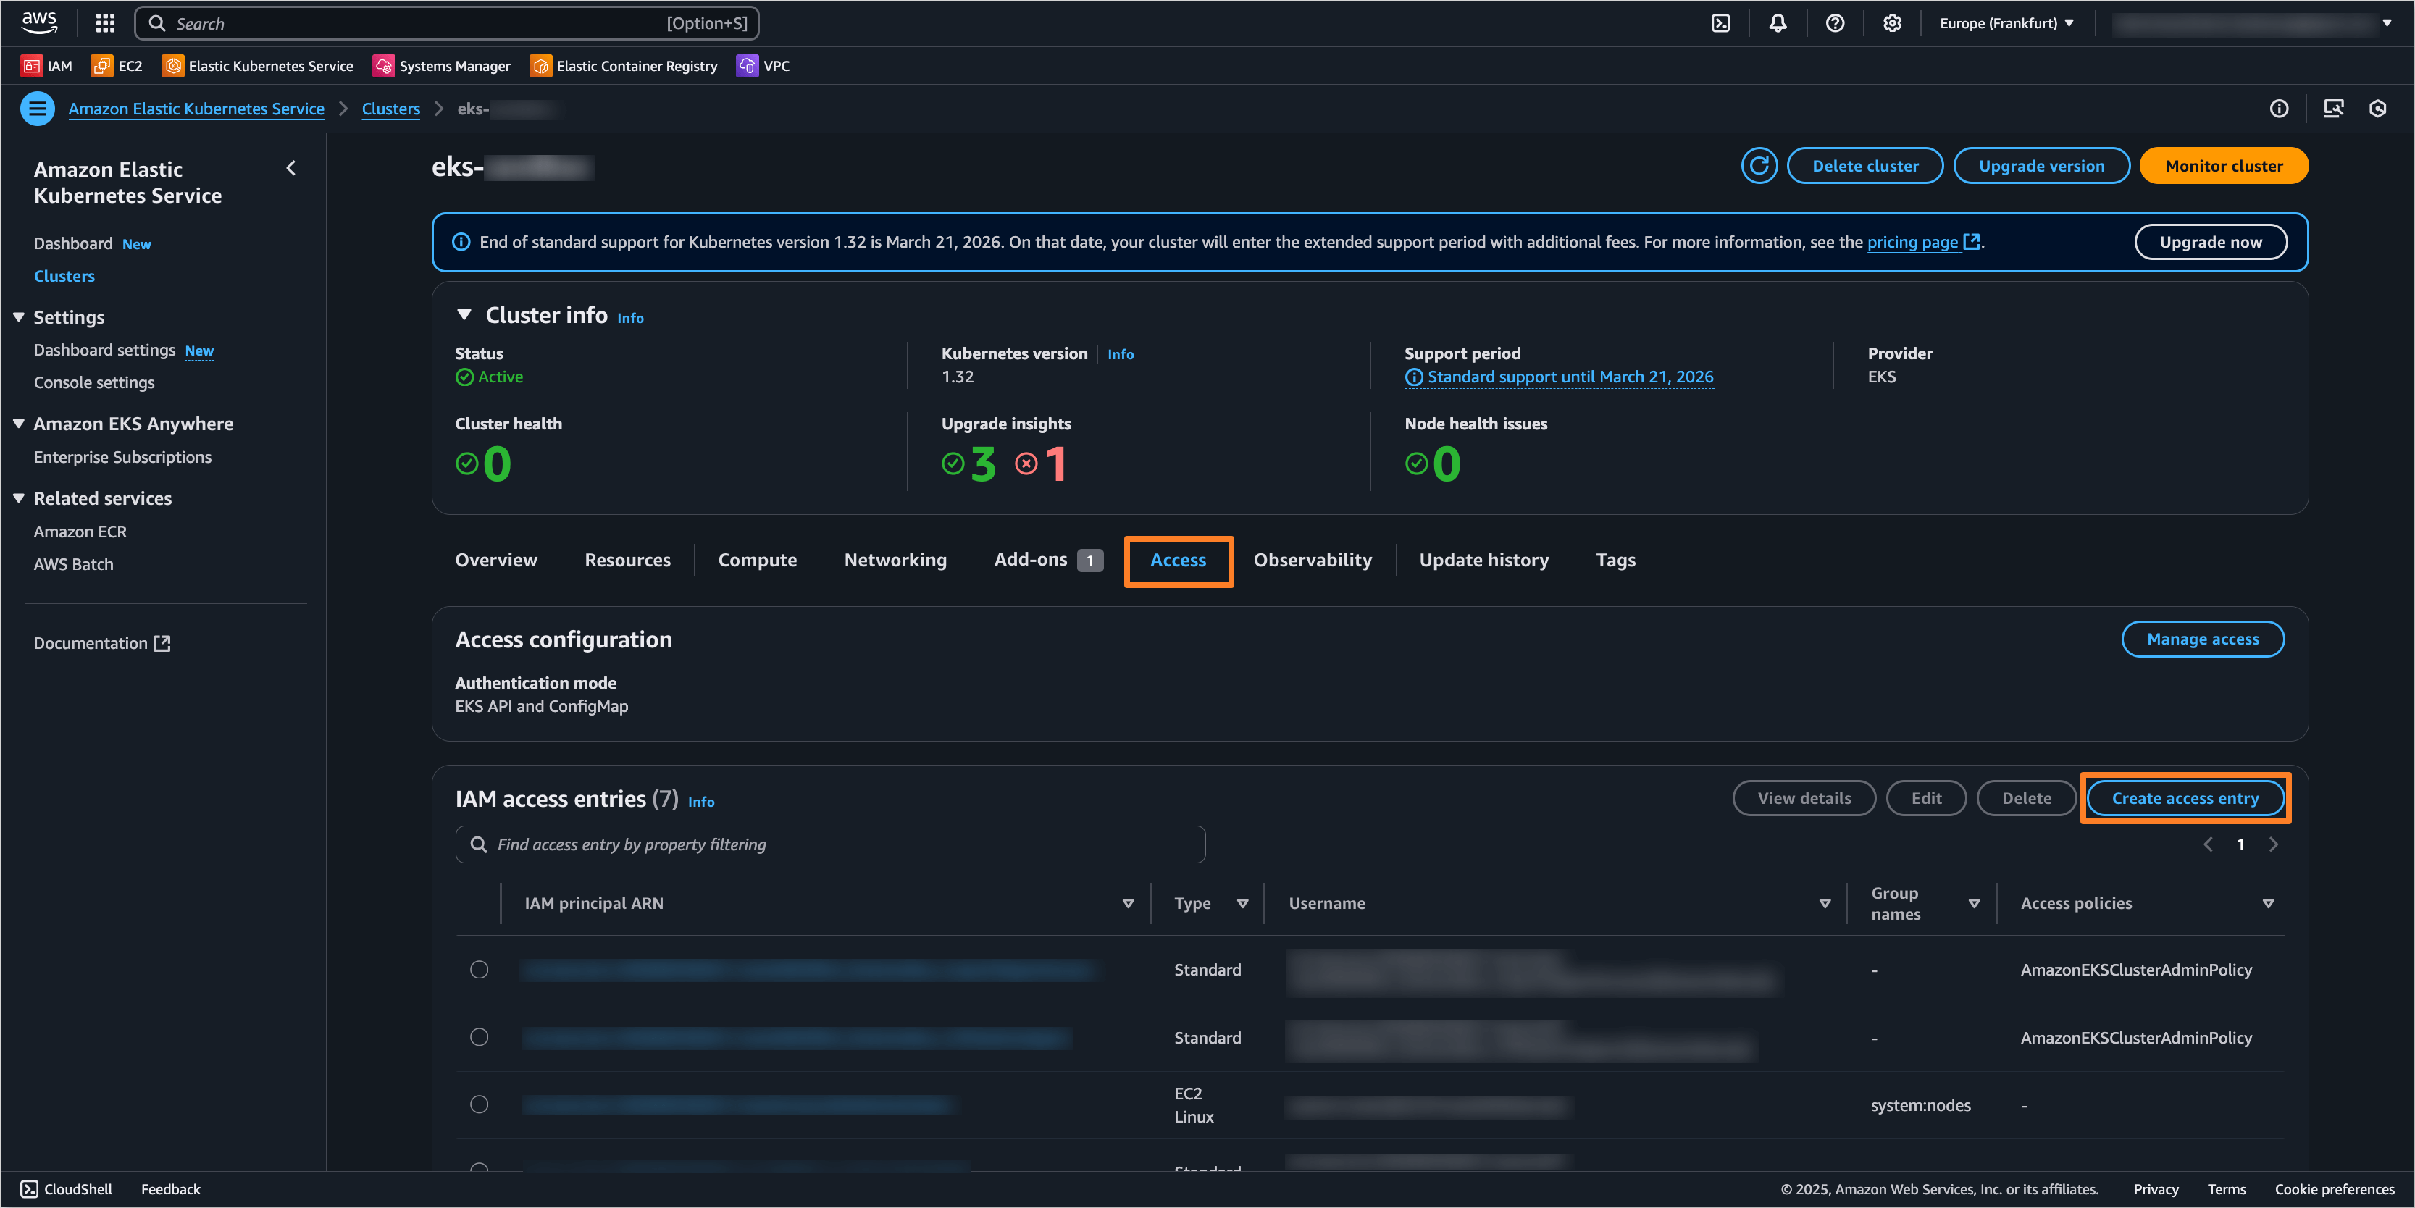Collapse the Related services sidebar section
Viewport: 2415px width, 1208px height.
click(19, 498)
